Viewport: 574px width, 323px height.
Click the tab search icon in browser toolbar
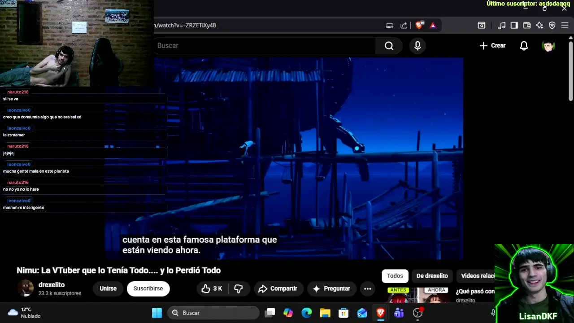[x=481, y=26]
